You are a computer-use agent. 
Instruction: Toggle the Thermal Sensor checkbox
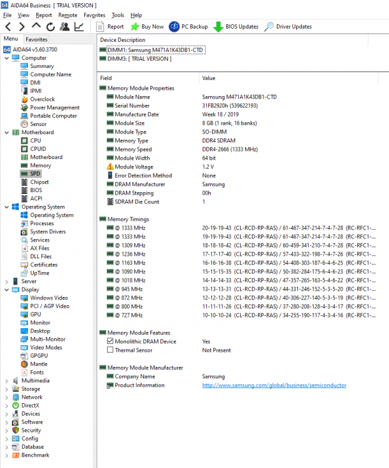pos(110,349)
